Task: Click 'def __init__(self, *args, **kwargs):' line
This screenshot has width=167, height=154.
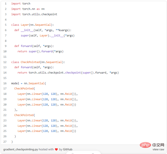Action: click(x=43, y=30)
